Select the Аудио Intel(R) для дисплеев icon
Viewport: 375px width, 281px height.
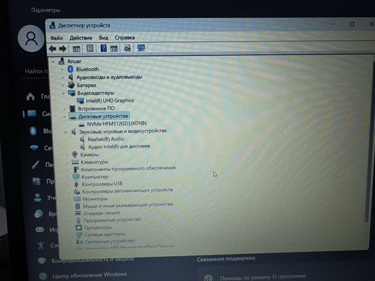pos(82,146)
